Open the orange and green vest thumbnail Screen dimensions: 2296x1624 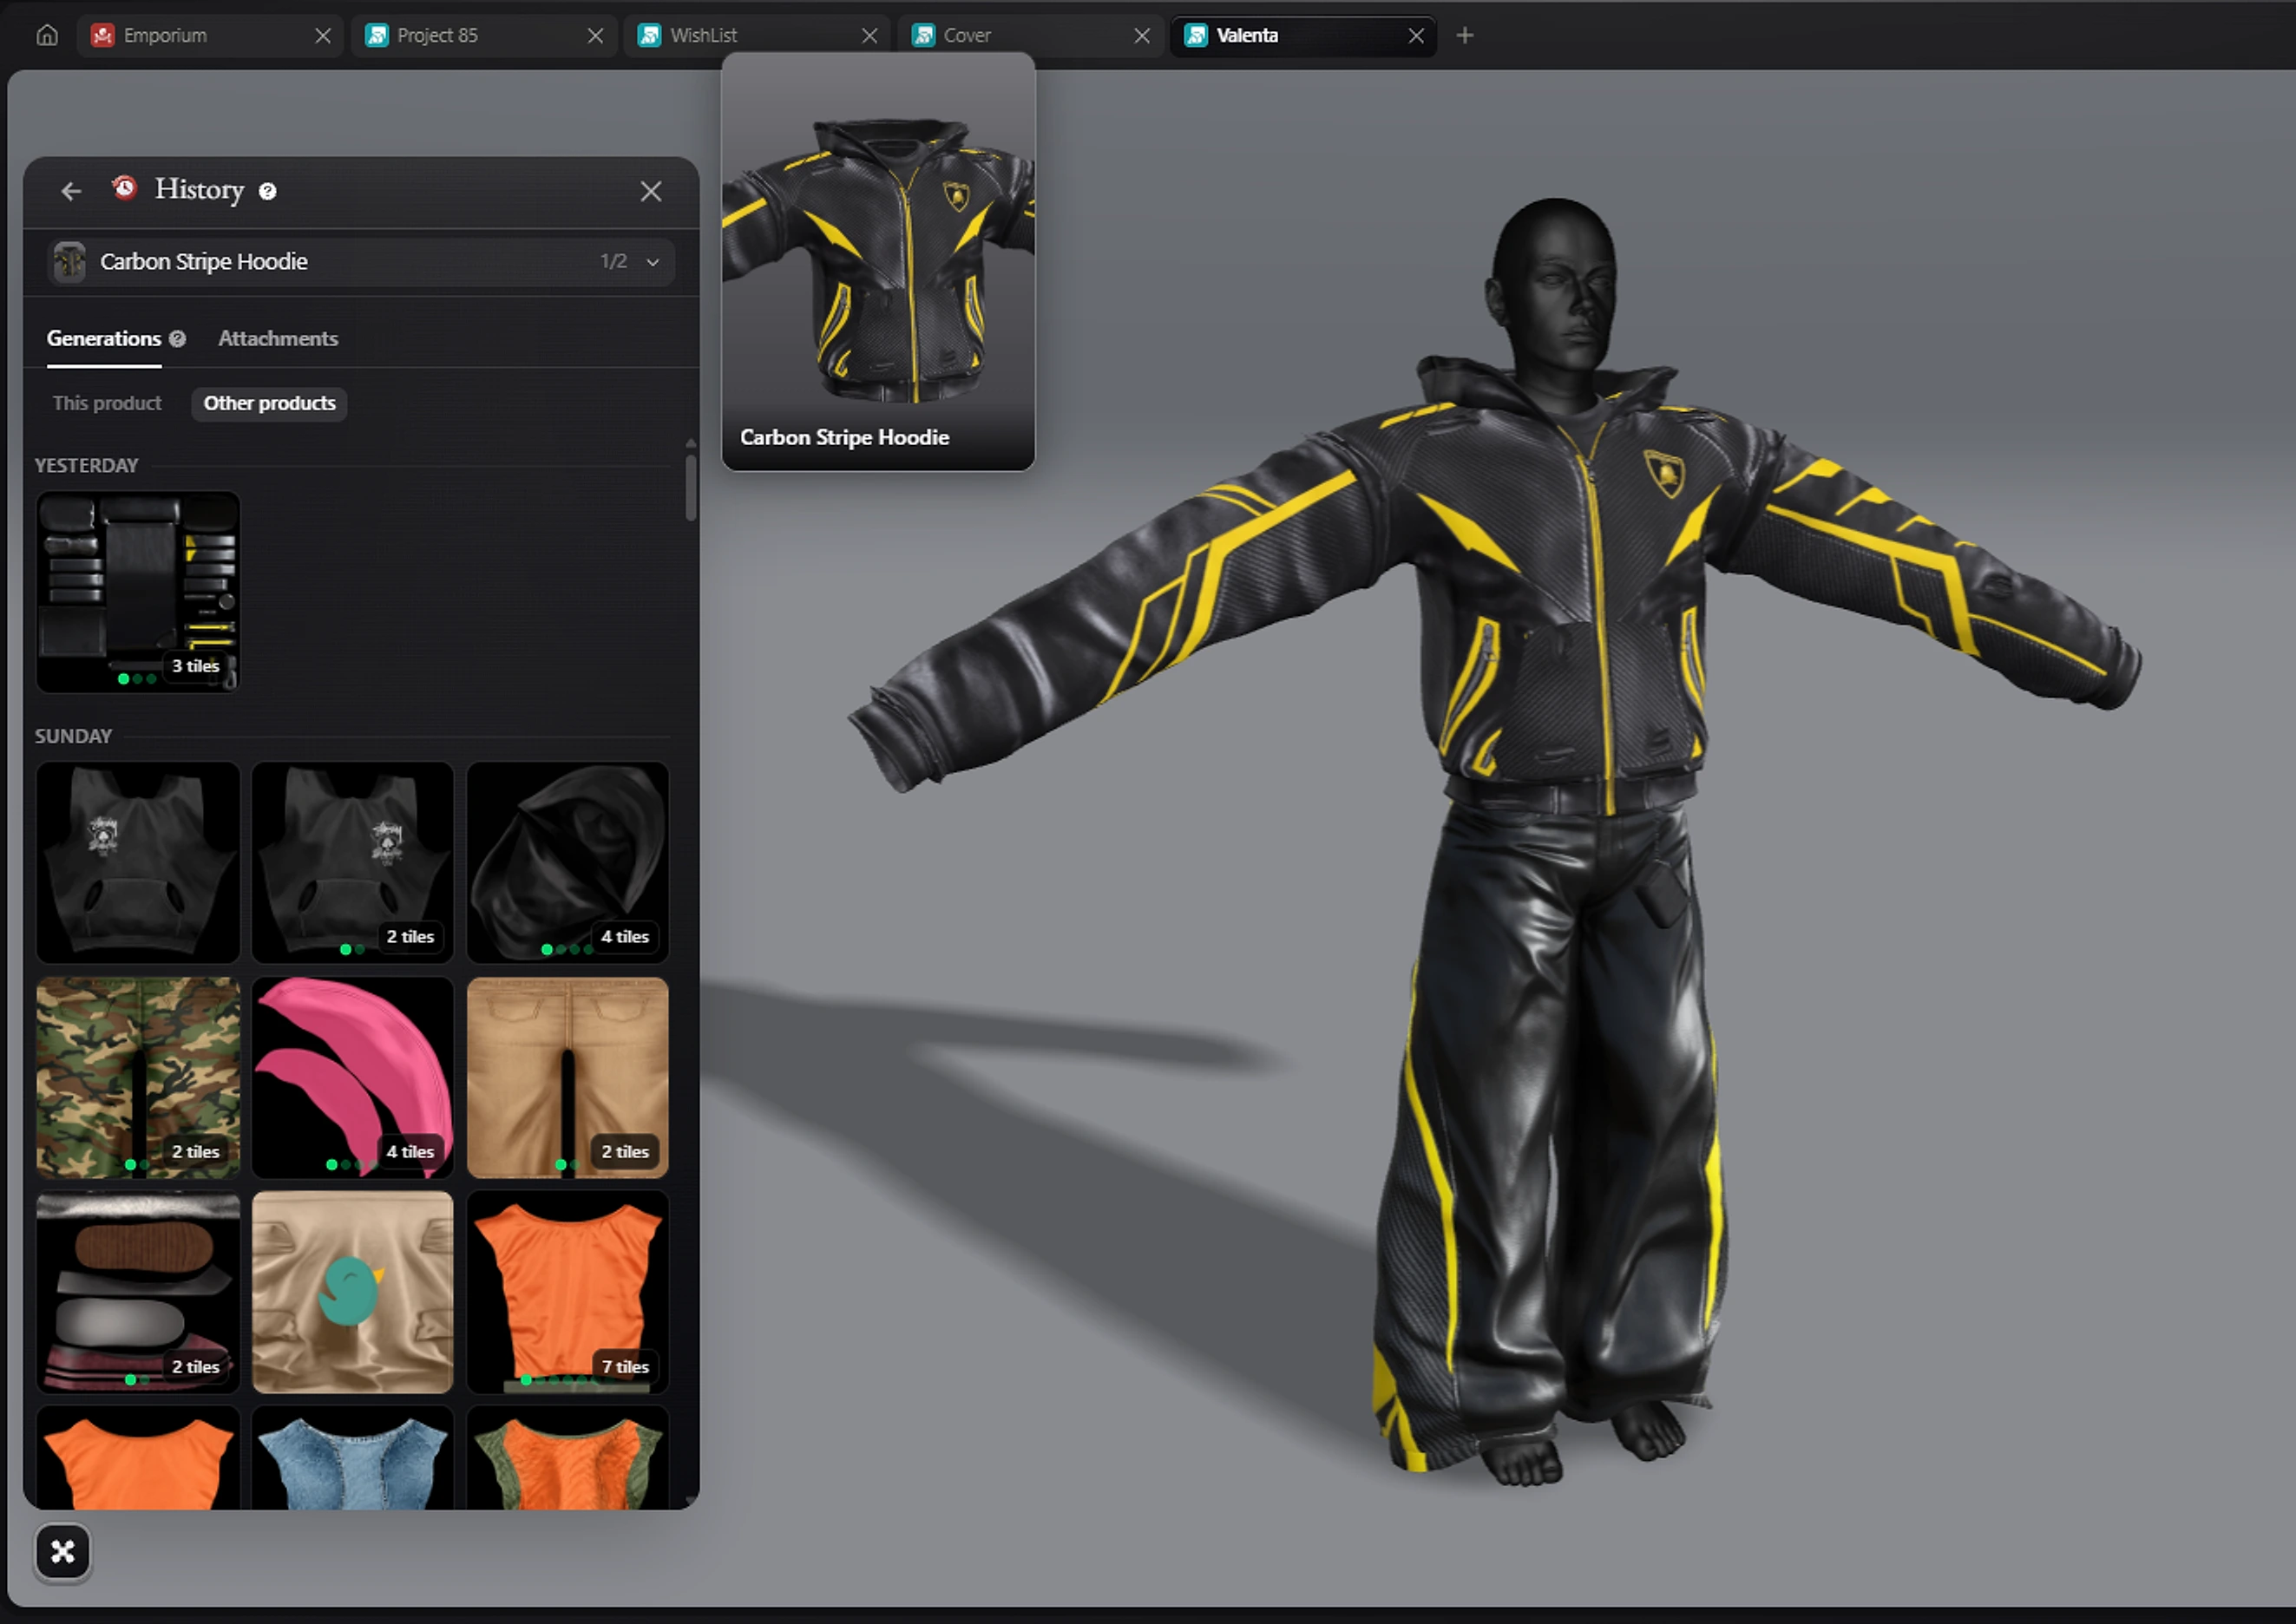tap(567, 1459)
